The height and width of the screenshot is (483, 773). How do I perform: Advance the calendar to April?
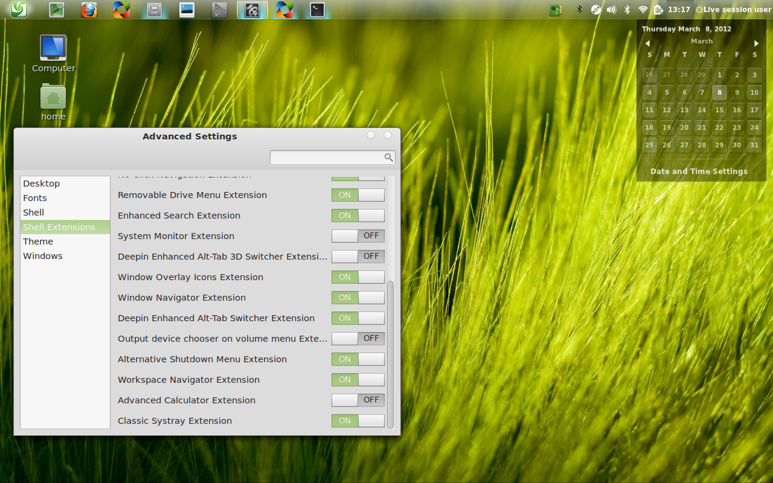(756, 43)
